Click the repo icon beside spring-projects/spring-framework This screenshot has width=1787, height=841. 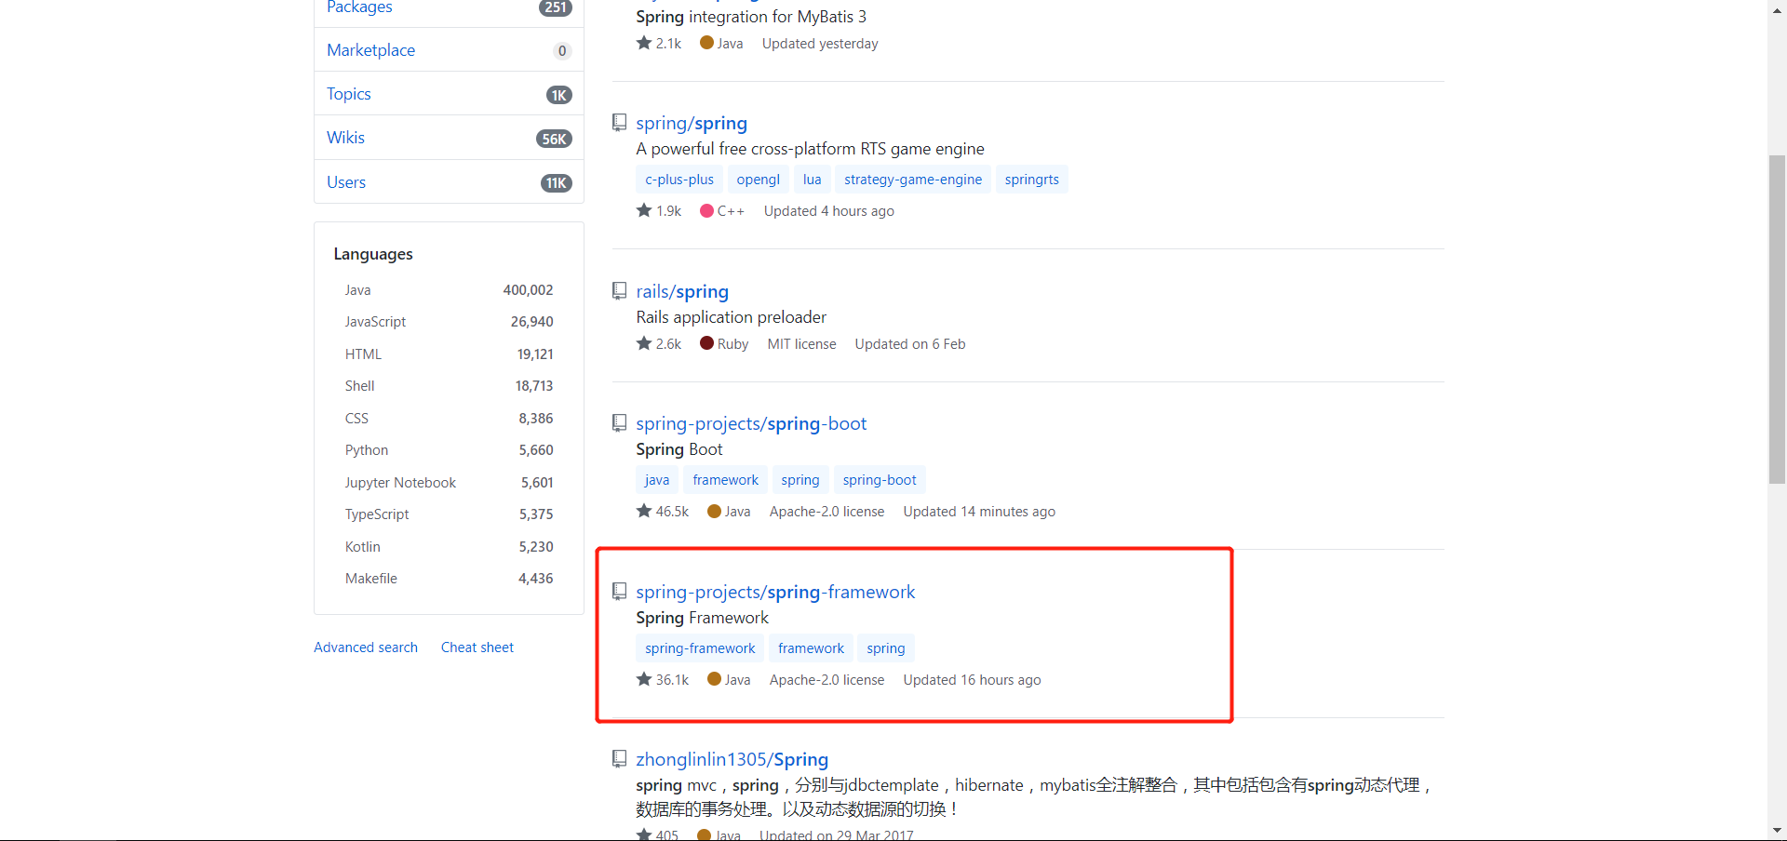619,592
